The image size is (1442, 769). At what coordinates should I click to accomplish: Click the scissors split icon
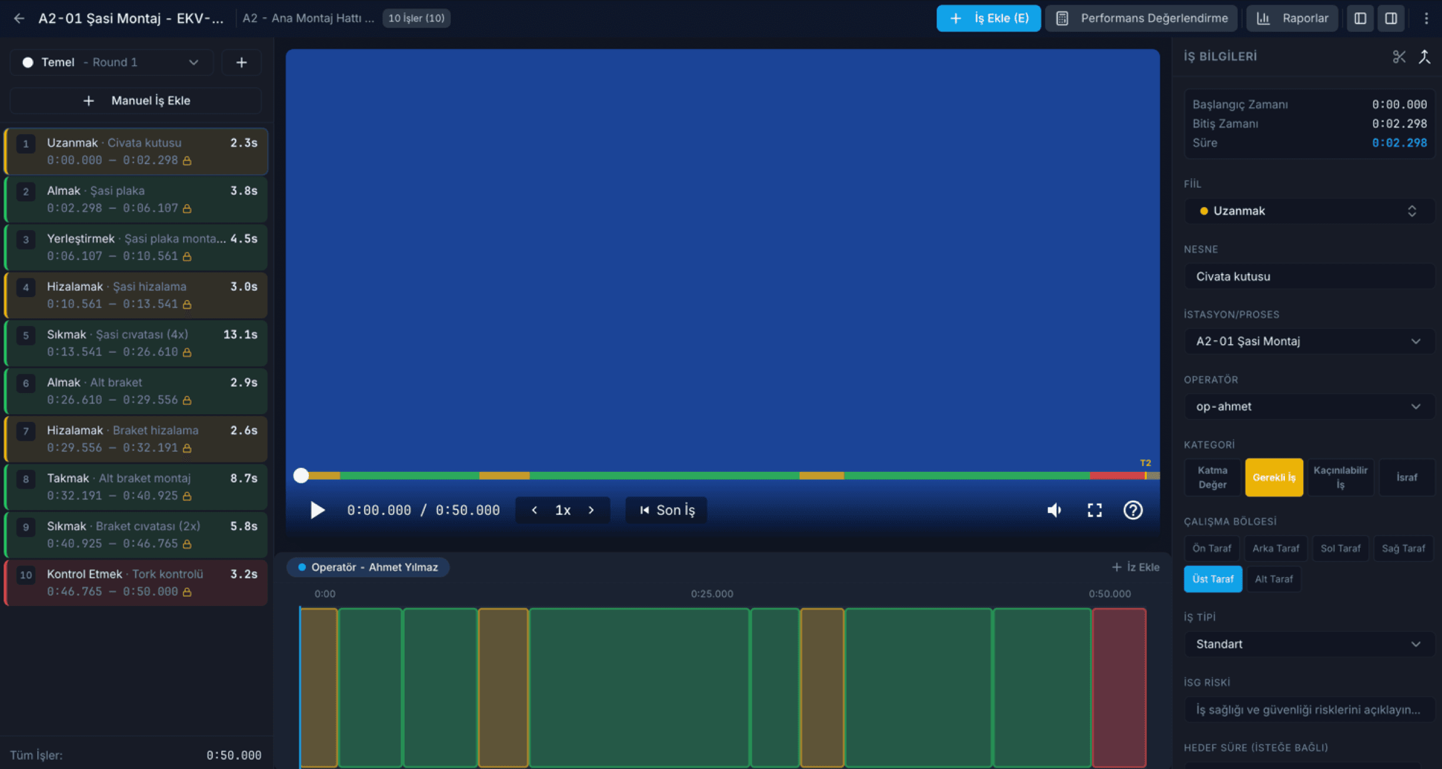1399,56
